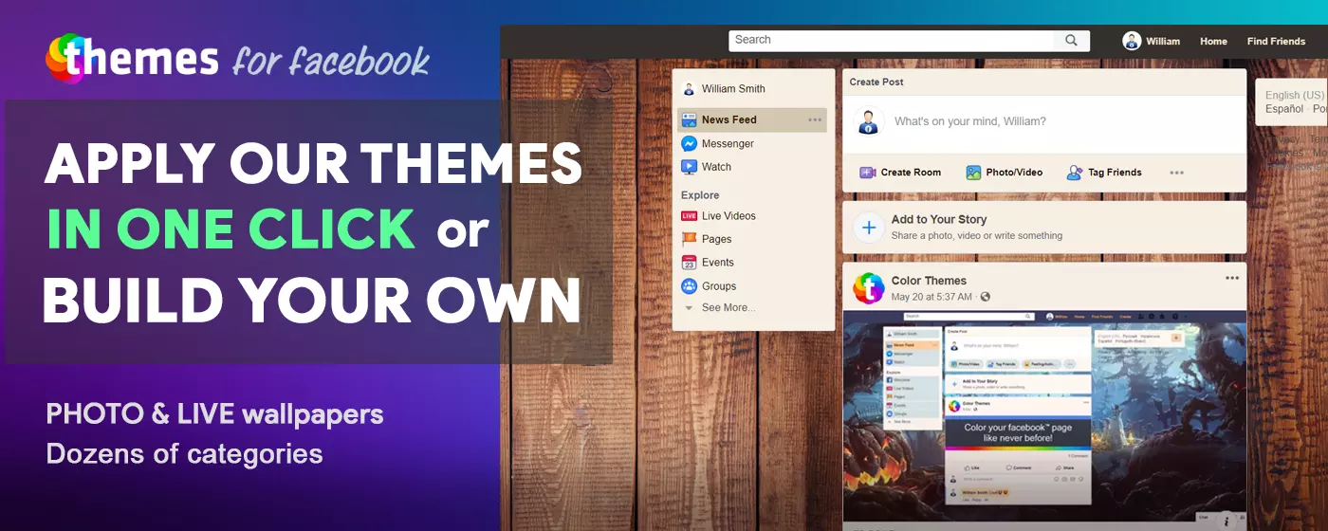Click the post timestamp May 20 at 5:37 AM
The width and height of the screenshot is (1328, 531).
coord(931,297)
